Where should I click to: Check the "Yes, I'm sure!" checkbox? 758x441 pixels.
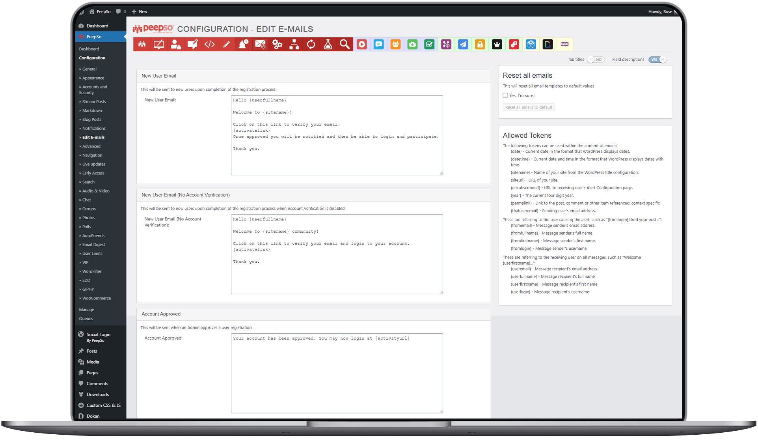[505, 95]
